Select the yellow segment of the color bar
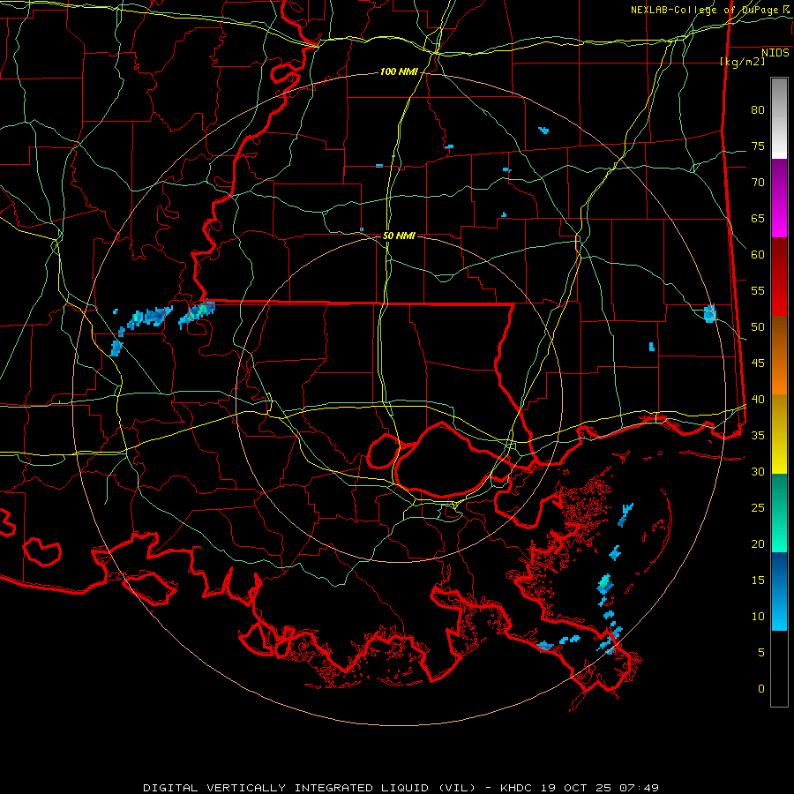The width and height of the screenshot is (794, 794). pyautogui.click(x=779, y=434)
